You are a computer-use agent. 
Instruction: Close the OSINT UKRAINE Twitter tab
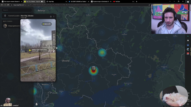point(89,1)
